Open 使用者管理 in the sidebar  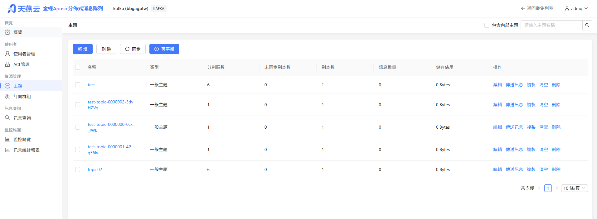[31, 54]
